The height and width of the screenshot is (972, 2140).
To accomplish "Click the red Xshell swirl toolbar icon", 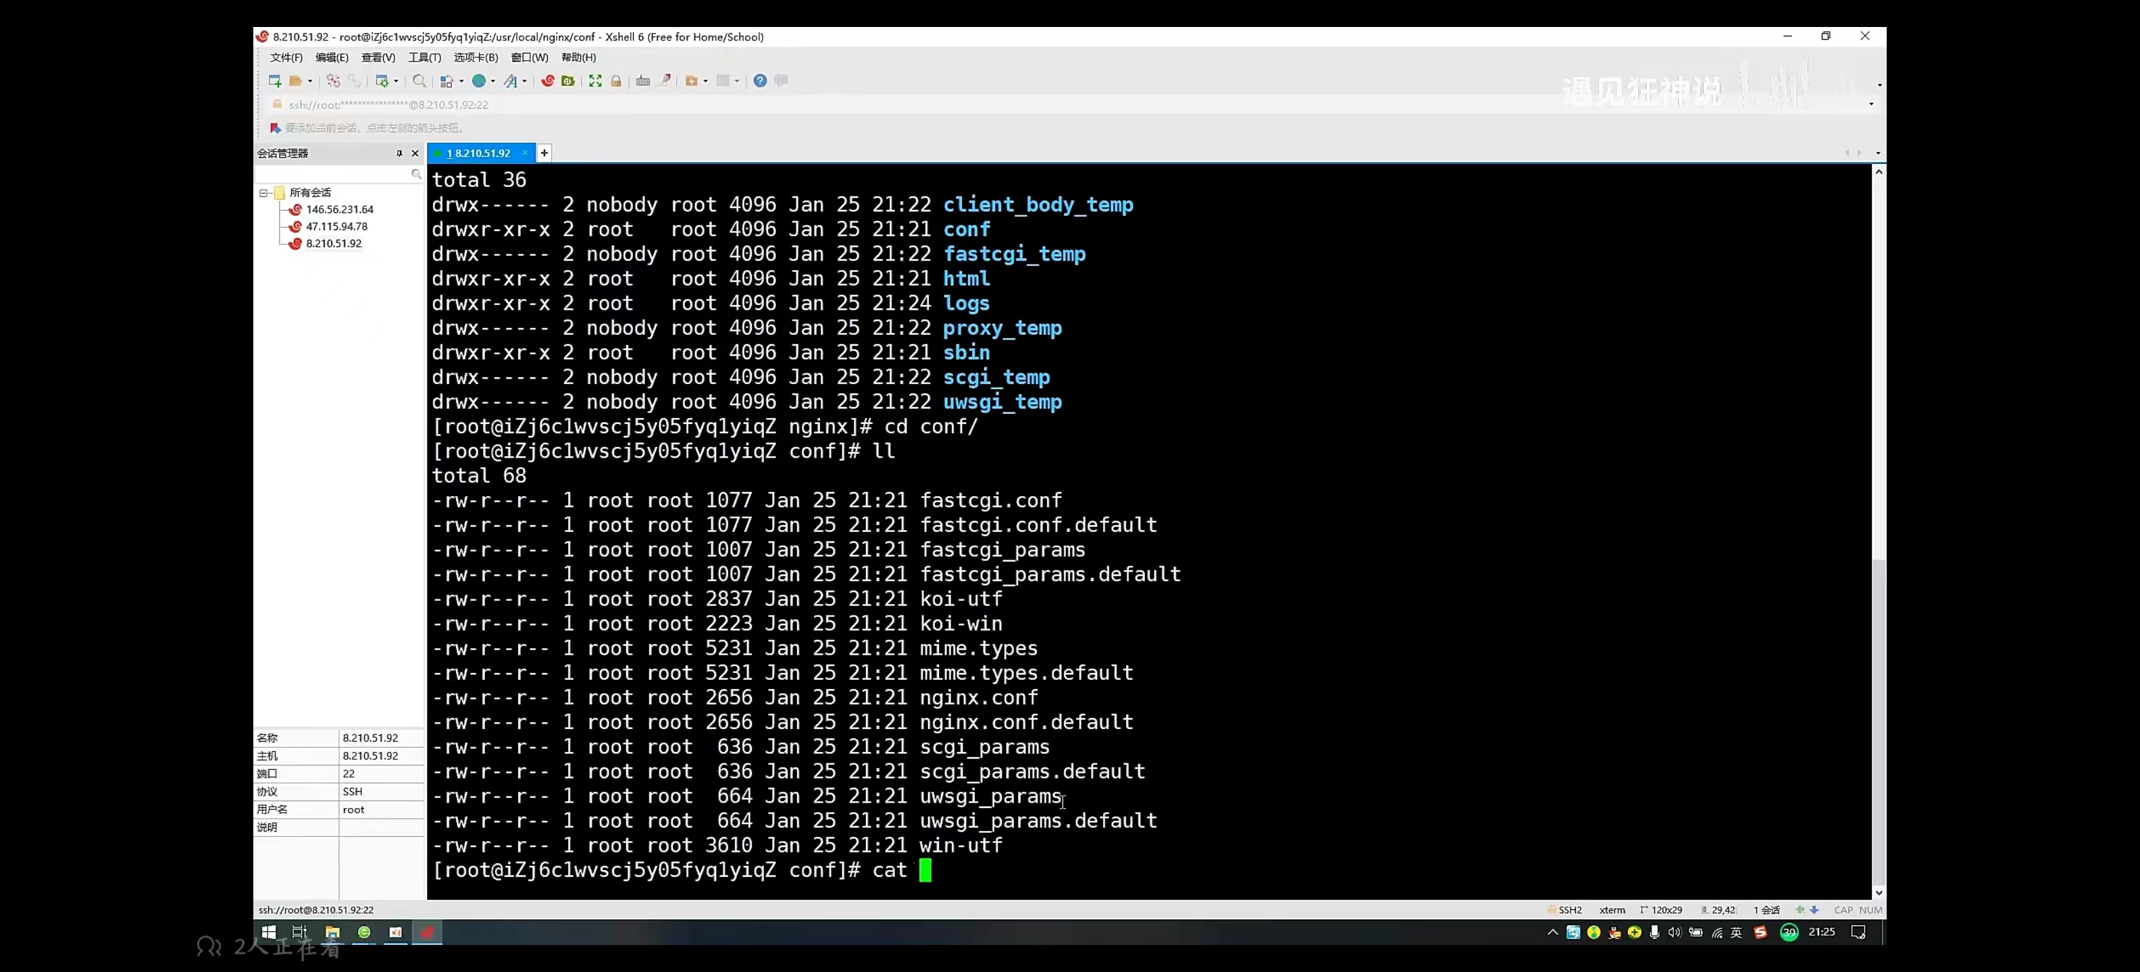I will pos(547,80).
